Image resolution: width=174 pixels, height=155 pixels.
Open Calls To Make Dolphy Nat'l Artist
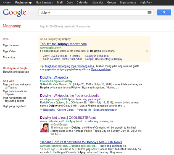pyautogui.click(x=62, y=59)
